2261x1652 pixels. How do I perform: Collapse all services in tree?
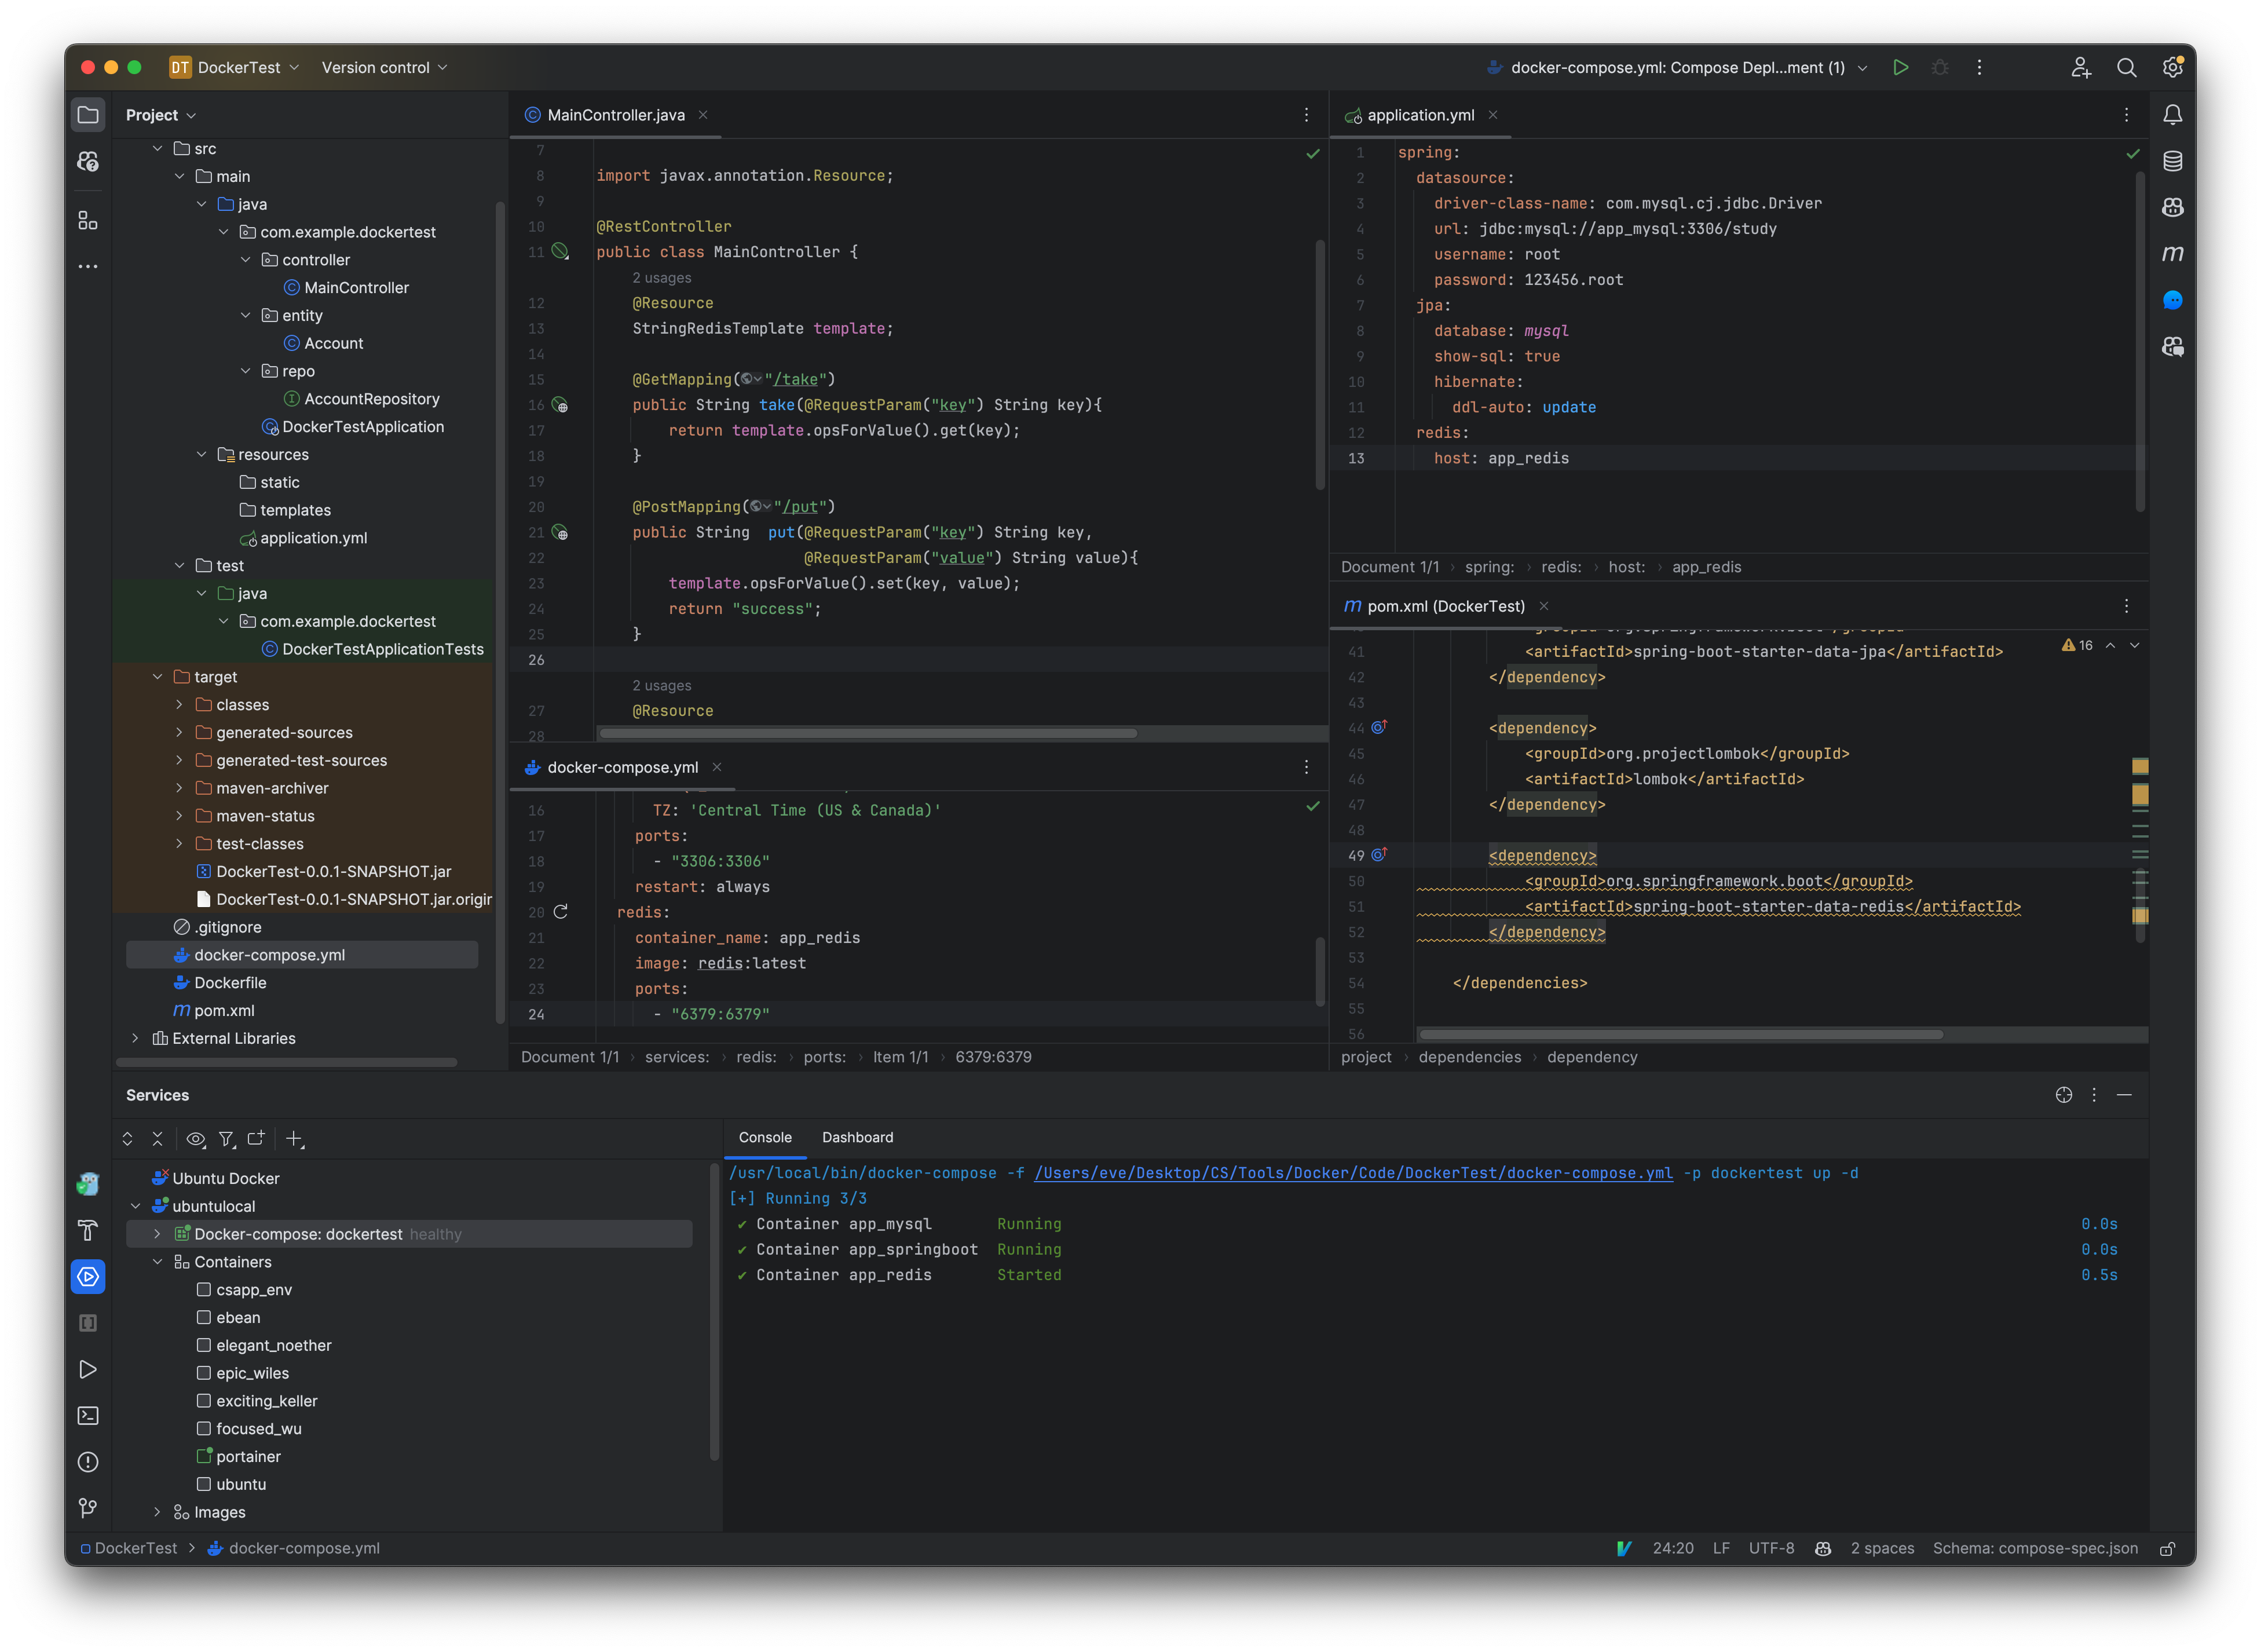158,1139
